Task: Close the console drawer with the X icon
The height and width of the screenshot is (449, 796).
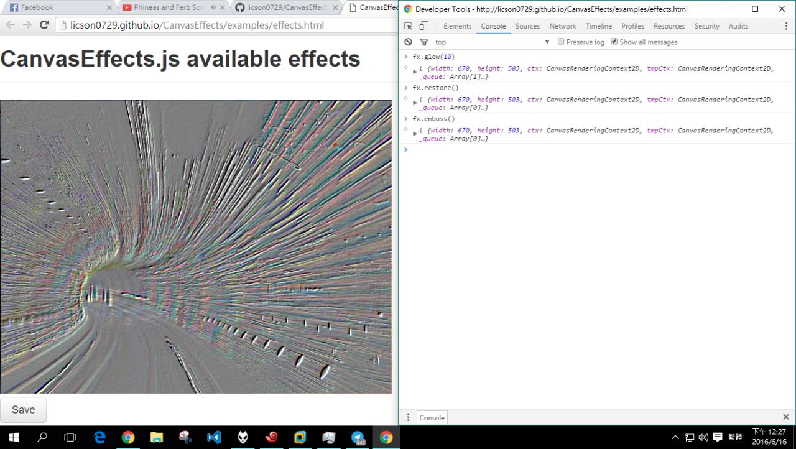Action: [785, 417]
